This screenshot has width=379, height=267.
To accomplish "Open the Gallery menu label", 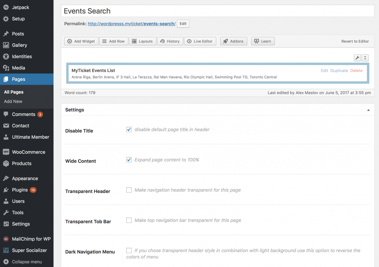I will [x=19, y=45].
